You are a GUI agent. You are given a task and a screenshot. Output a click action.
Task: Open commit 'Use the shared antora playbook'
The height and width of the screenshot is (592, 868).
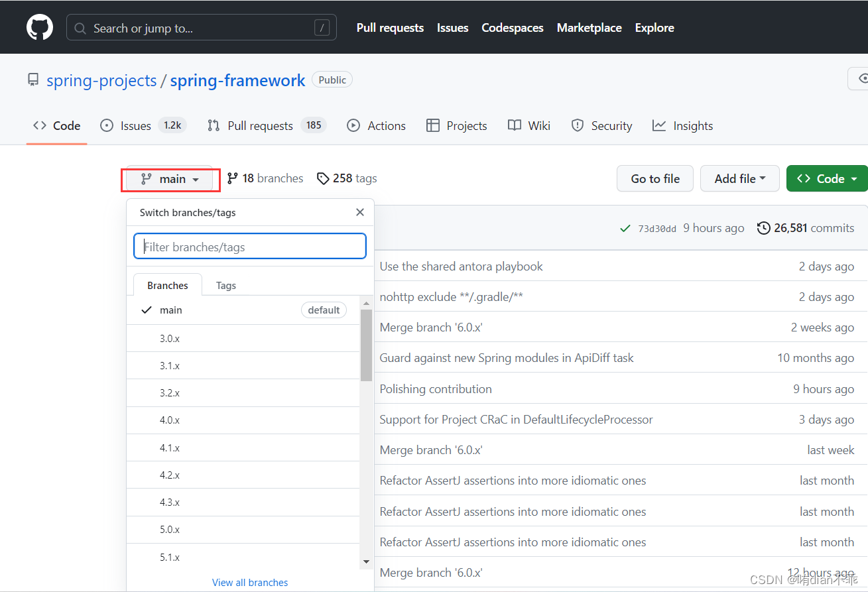pyautogui.click(x=461, y=266)
